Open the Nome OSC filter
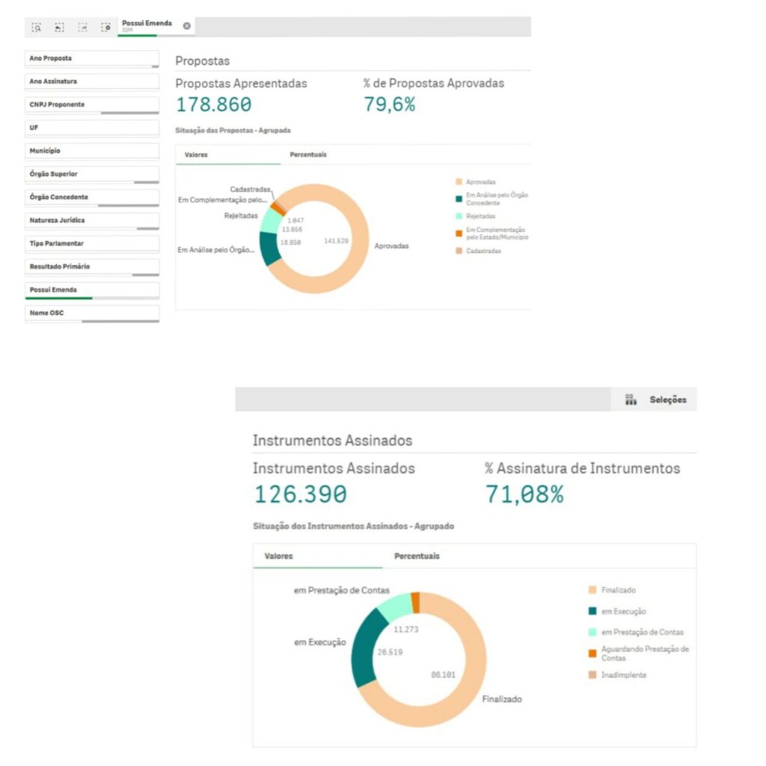The width and height of the screenshot is (766, 766). [x=92, y=313]
